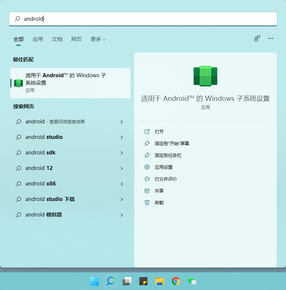Open File Explorer from the taskbar
The width and height of the screenshot is (286, 290).
point(160,281)
